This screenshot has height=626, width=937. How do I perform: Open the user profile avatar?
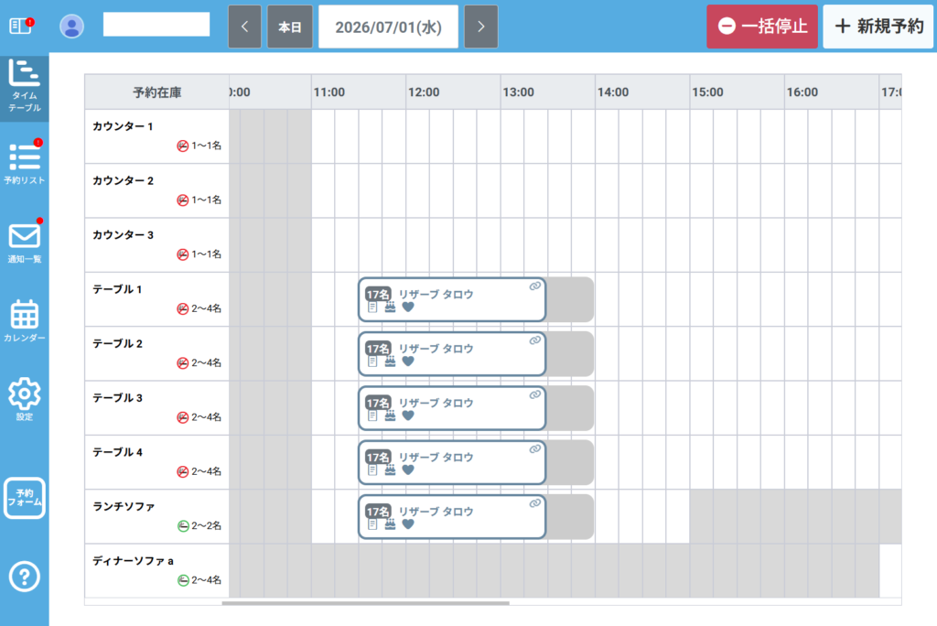[71, 27]
